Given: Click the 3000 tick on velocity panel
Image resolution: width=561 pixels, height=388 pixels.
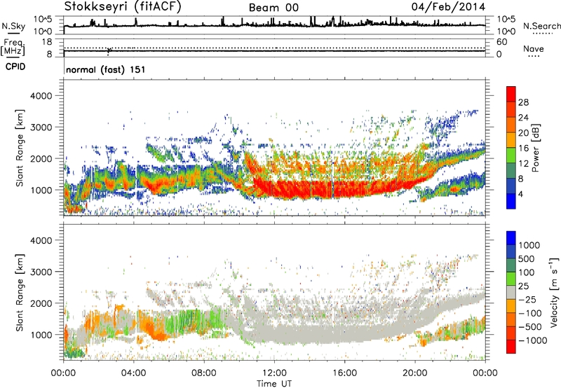Looking at the screenshot, I should pyautogui.click(x=41, y=272).
